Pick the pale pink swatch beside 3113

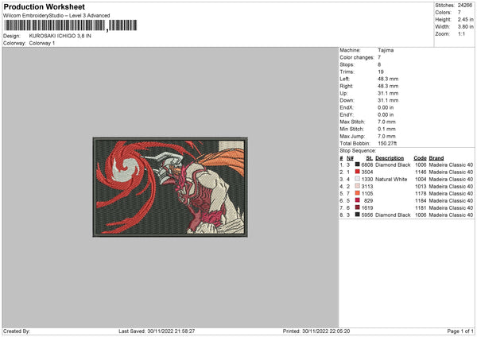[358, 186]
